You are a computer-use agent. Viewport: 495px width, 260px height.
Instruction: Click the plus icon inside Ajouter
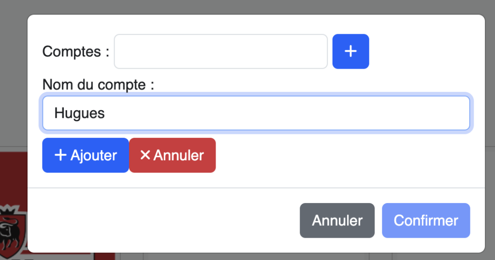[60, 155]
